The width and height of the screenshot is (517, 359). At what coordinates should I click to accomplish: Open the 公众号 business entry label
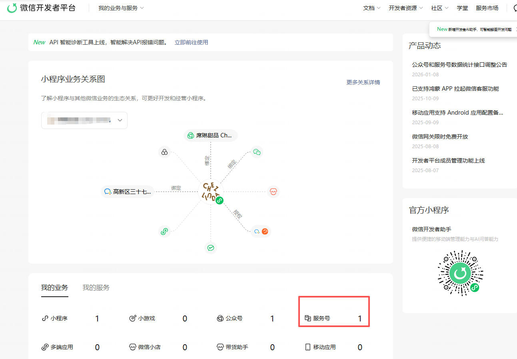(x=234, y=319)
